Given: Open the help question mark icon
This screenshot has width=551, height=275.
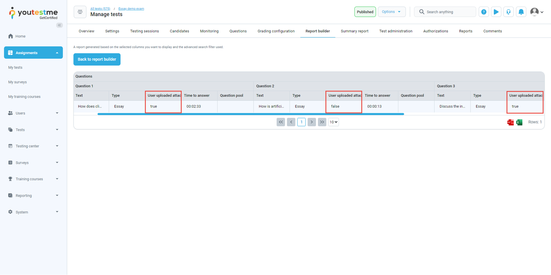Looking at the screenshot, I should coord(484,12).
